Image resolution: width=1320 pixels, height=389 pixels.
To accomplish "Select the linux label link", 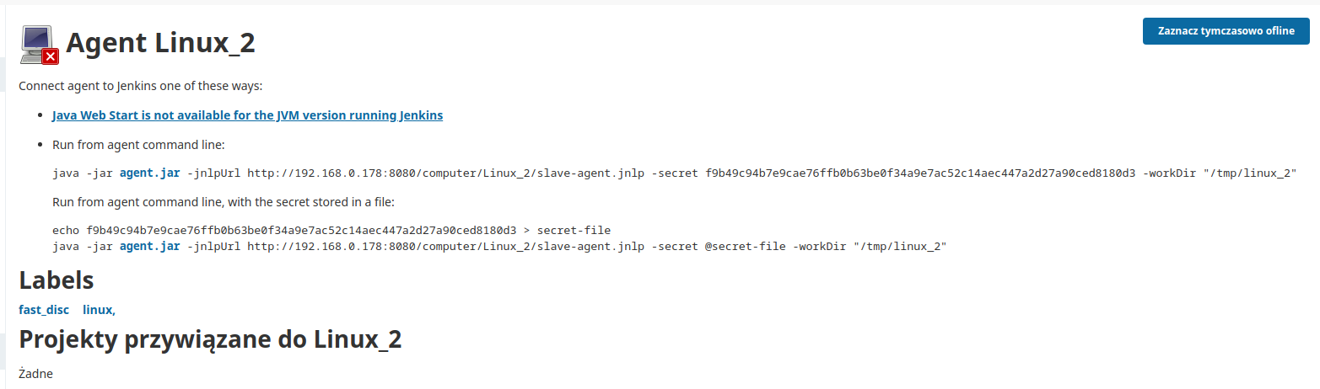I will [x=99, y=310].
